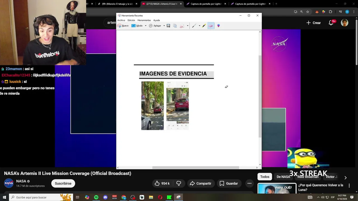Expand the Modo dropdown arrow
The width and height of the screenshot is (358, 201).
[145, 26]
